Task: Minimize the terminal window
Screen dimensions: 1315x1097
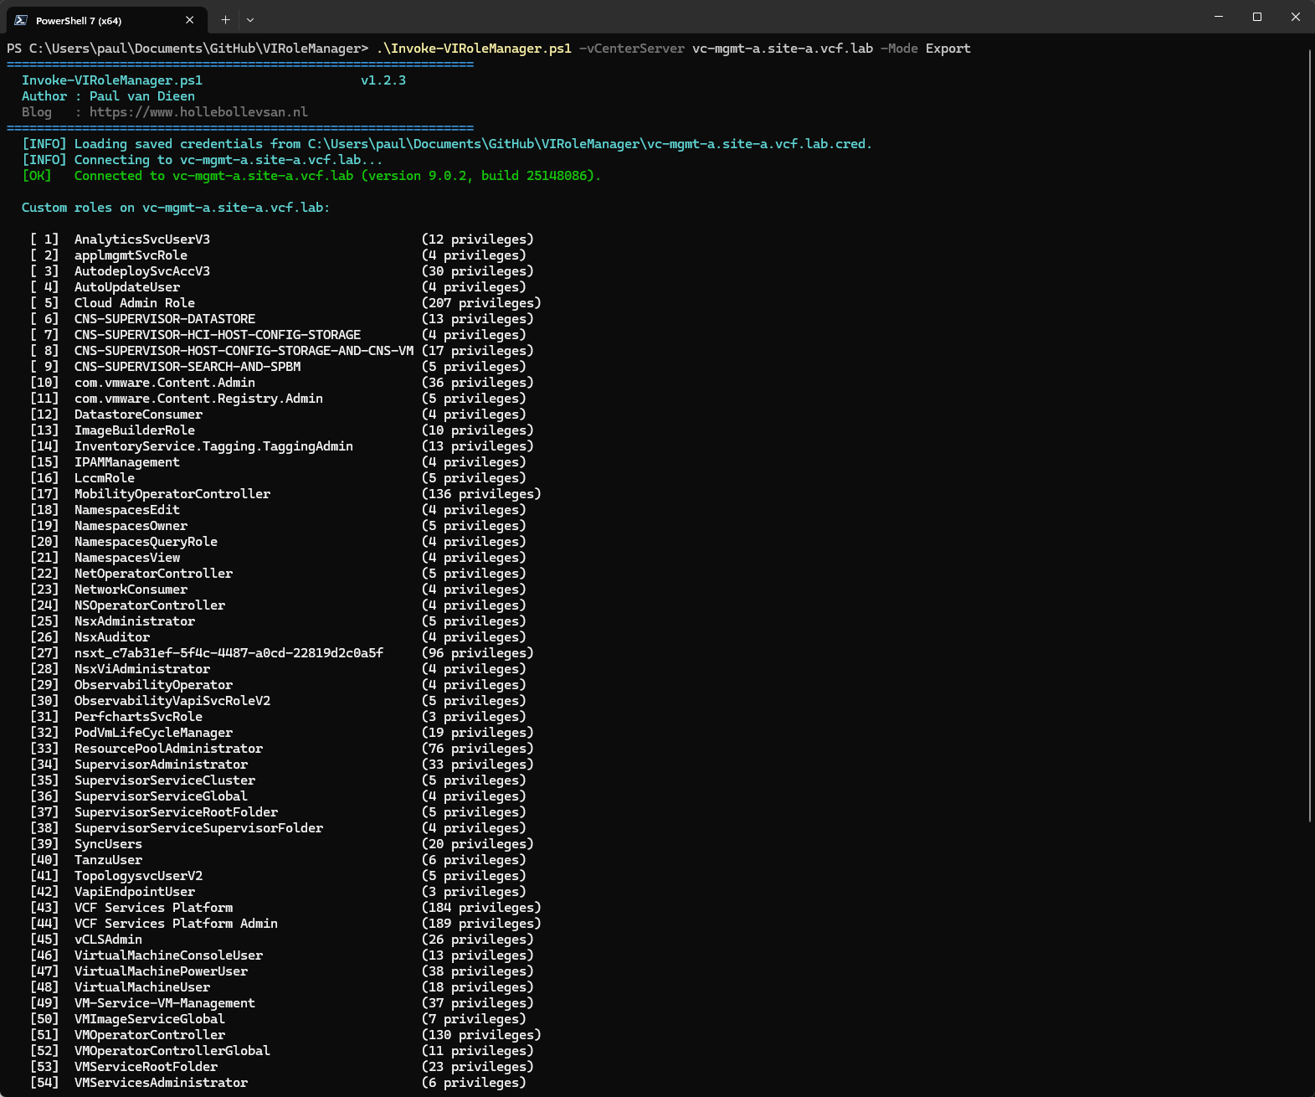Action: pos(1219,17)
